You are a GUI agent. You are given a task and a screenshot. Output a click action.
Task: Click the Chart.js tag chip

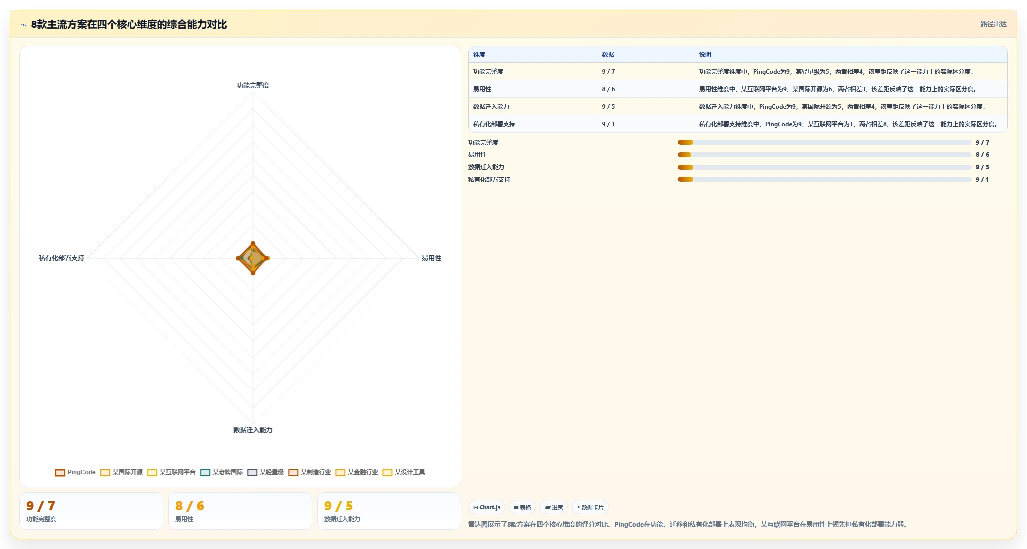(x=487, y=507)
